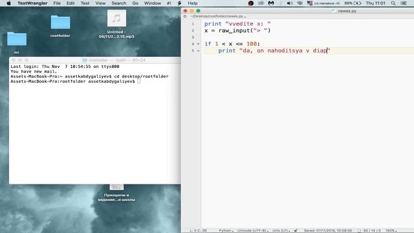Screen dimensions: 414x233
Task: Open the Window menu
Action: point(153,3)
